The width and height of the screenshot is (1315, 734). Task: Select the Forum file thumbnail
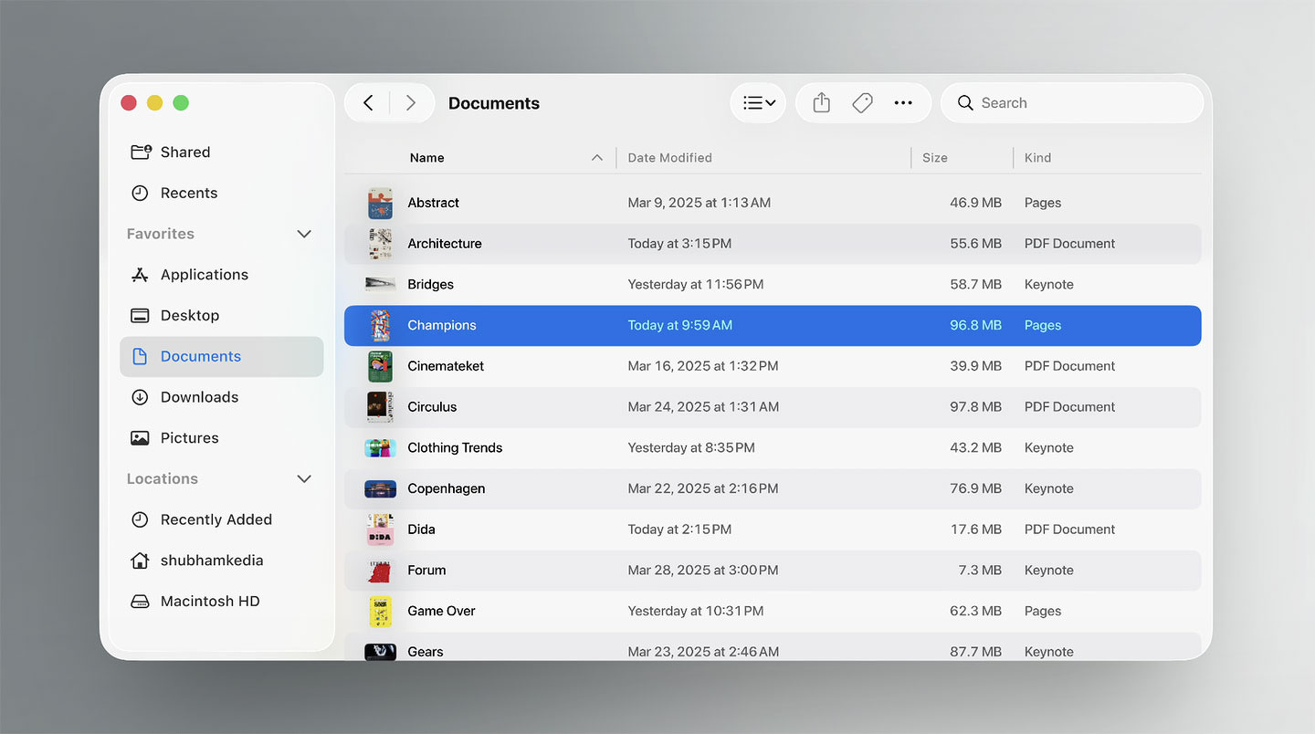pyautogui.click(x=380, y=571)
